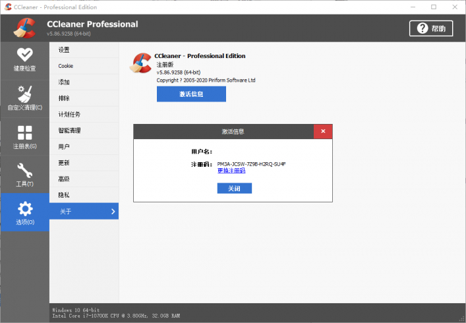Image resolution: width=466 pixels, height=323 pixels.
Task: Maximize the CCleaner window
Action: click(434, 7)
